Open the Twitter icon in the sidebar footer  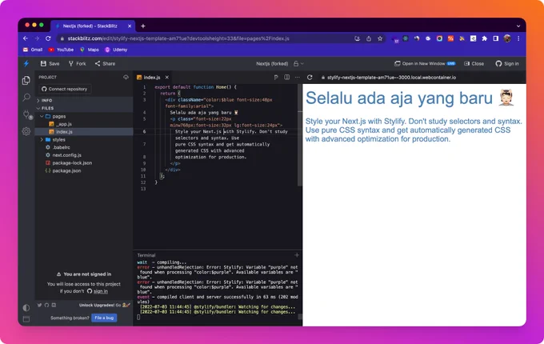tap(39, 305)
